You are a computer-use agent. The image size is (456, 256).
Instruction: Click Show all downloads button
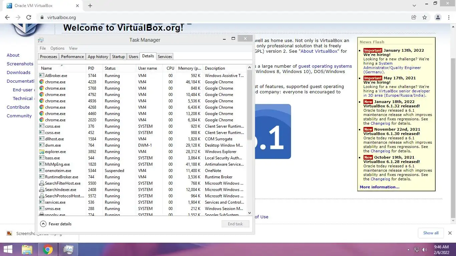pos(431,233)
